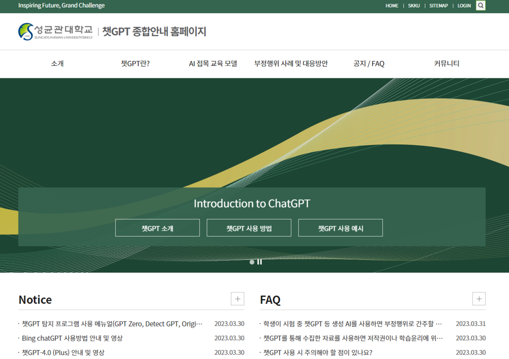Open the 소개 menu
The height and width of the screenshot is (359, 509).
pyautogui.click(x=57, y=64)
